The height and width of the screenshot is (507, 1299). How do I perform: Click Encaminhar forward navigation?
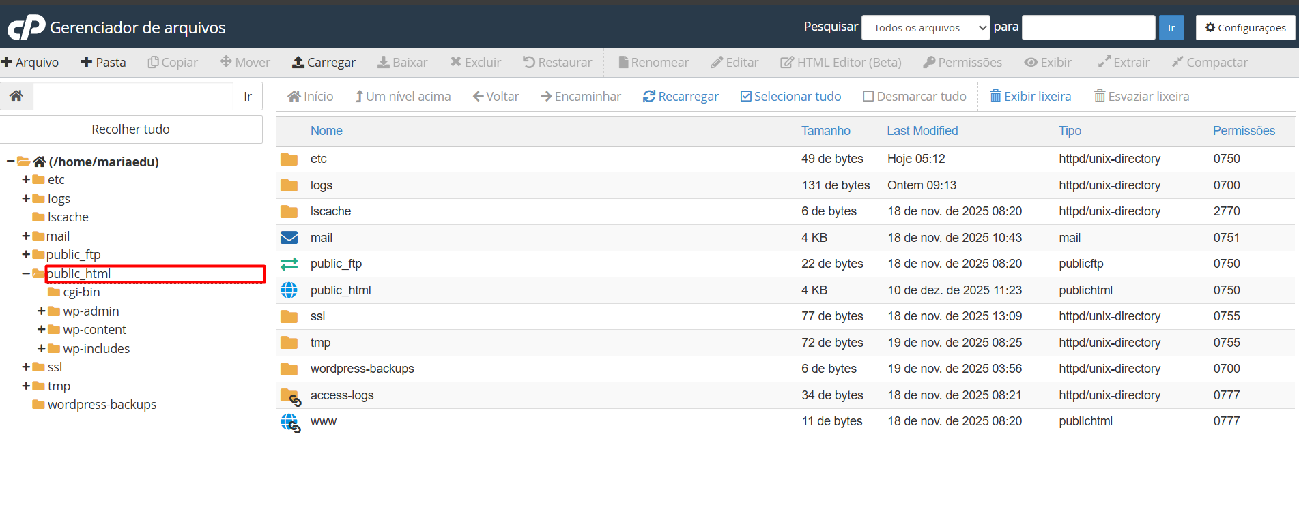pos(581,97)
